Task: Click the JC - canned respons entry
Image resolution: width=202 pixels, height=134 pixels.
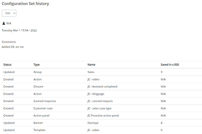Action: pyautogui.click(x=100, y=101)
